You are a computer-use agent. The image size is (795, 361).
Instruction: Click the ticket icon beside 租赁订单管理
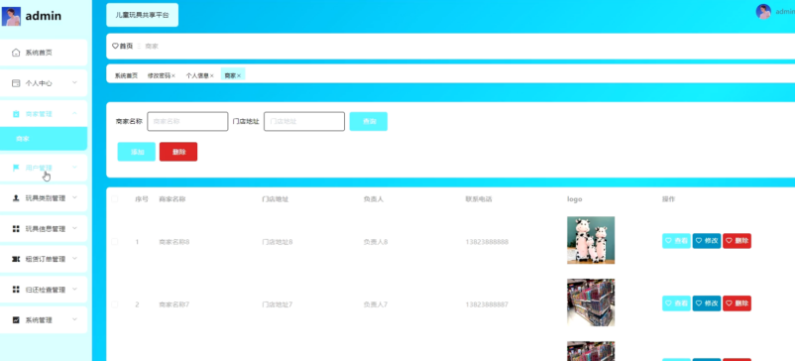tap(16, 259)
